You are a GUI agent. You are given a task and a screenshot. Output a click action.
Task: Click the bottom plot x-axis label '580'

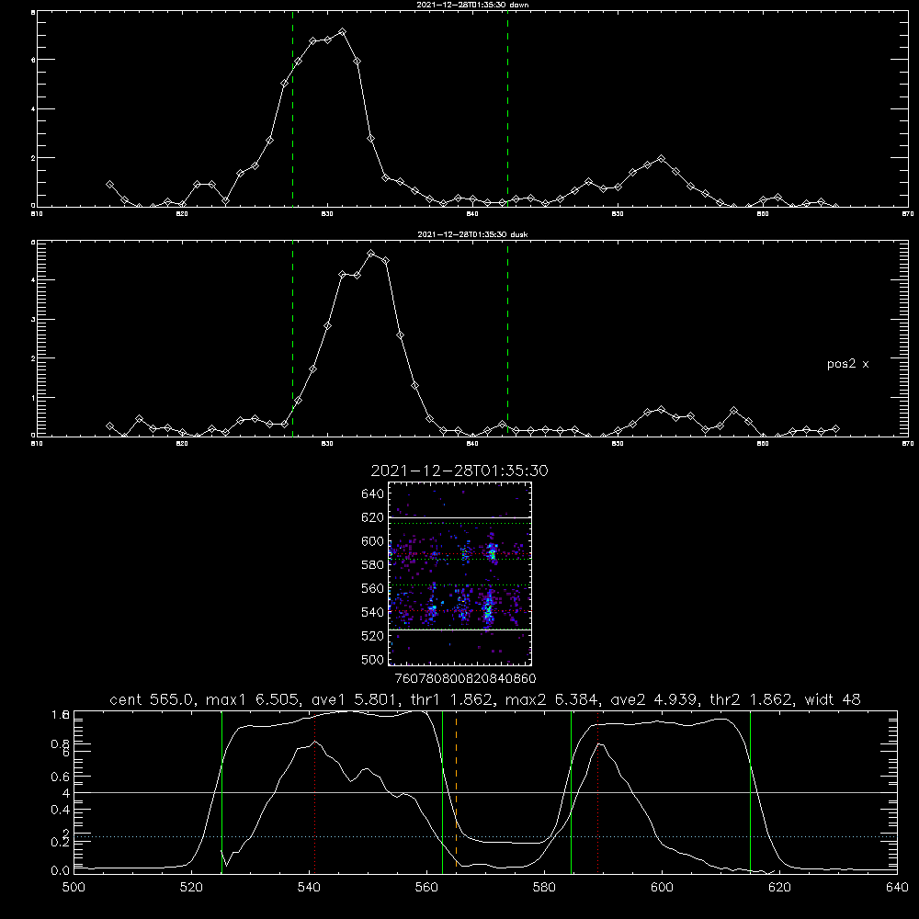pyautogui.click(x=544, y=888)
